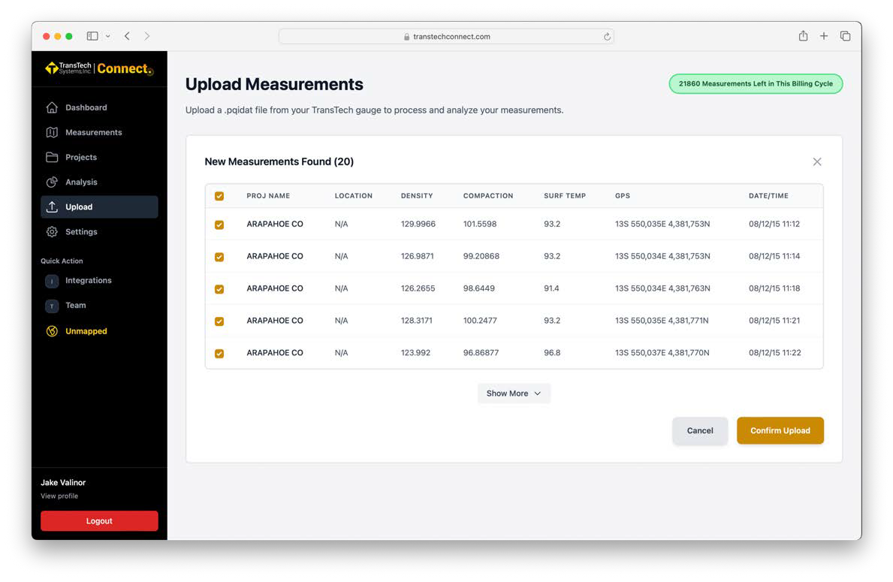Expand the list with Show More

[x=514, y=394]
